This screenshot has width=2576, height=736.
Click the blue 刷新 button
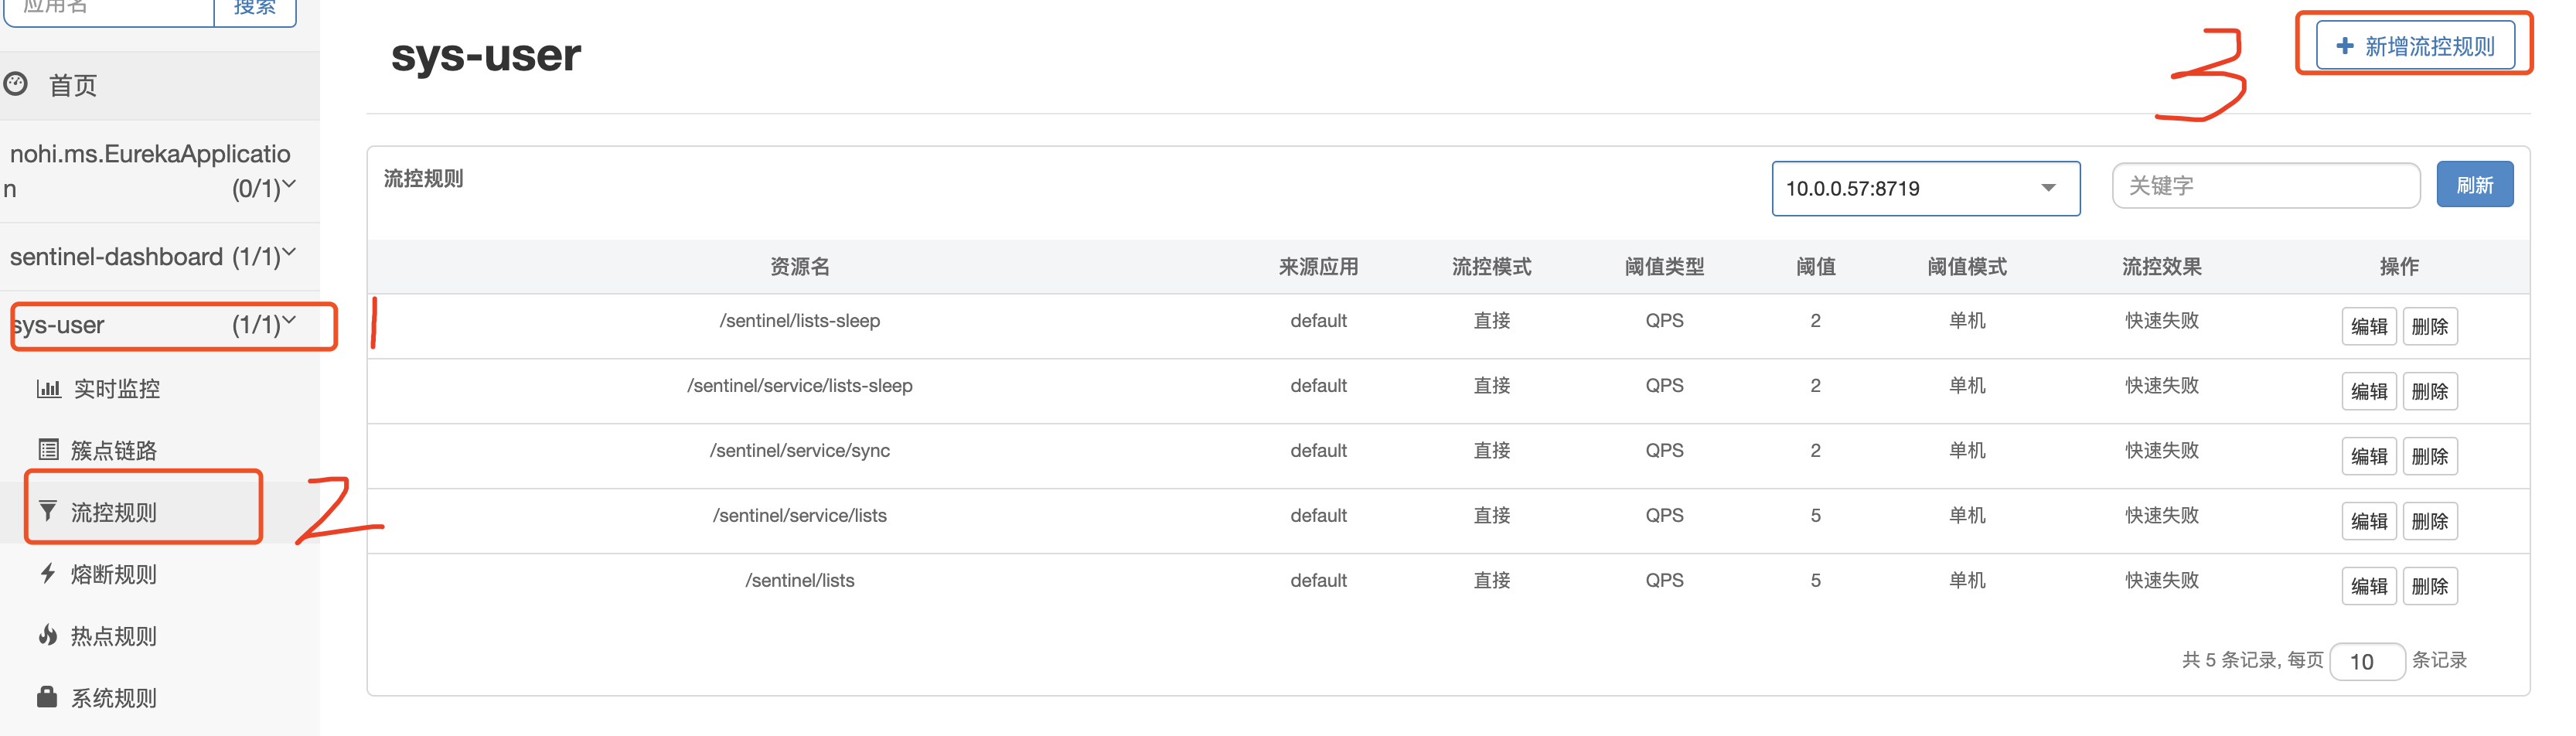(2474, 185)
